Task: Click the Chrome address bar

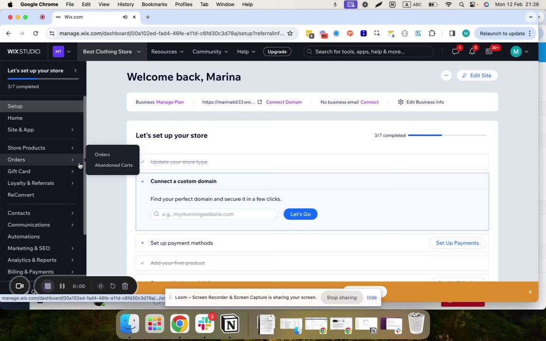Action: pos(173,34)
